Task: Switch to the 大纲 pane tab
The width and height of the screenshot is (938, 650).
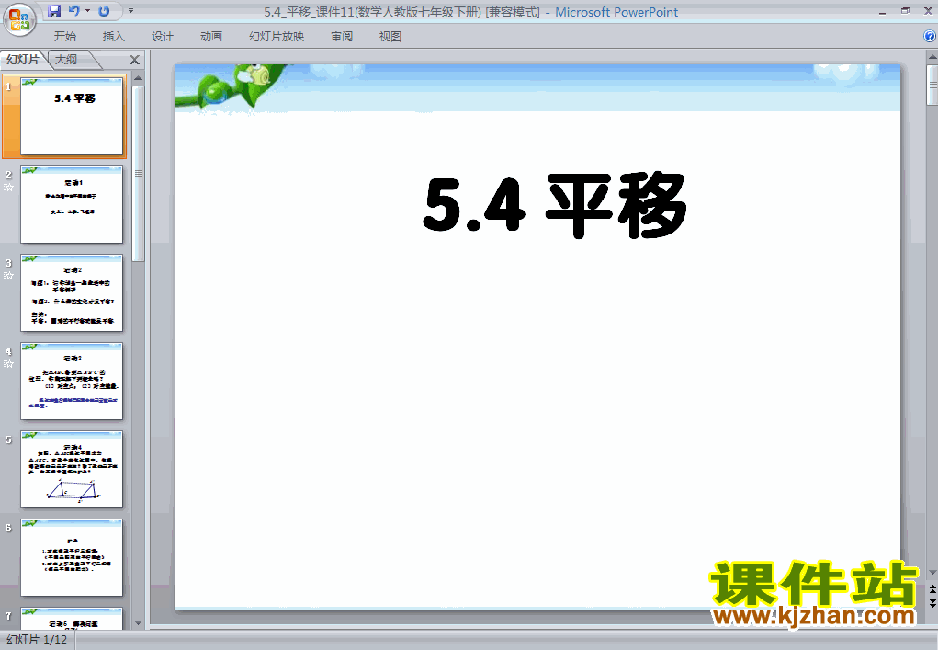Action: [66, 59]
